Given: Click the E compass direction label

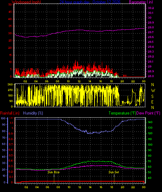Looking at the screenshot, I should point(152,102).
